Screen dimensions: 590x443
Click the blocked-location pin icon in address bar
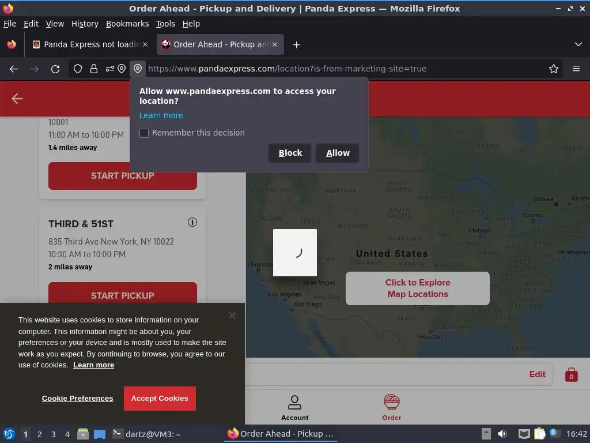coord(122,69)
